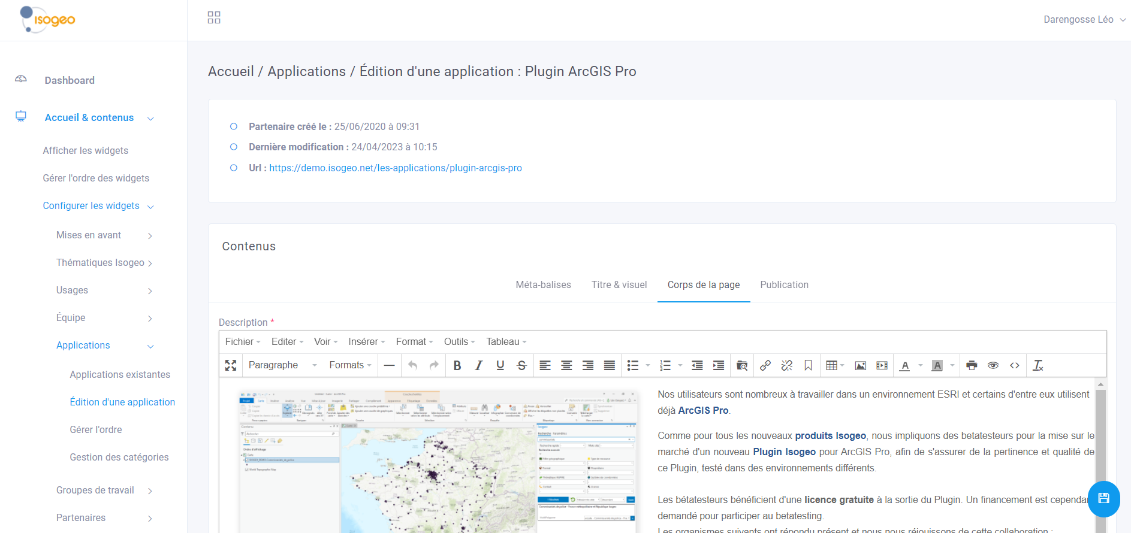Screen dimensions: 1131x533
Task: Insert an anchor bookmark
Action: click(x=809, y=365)
